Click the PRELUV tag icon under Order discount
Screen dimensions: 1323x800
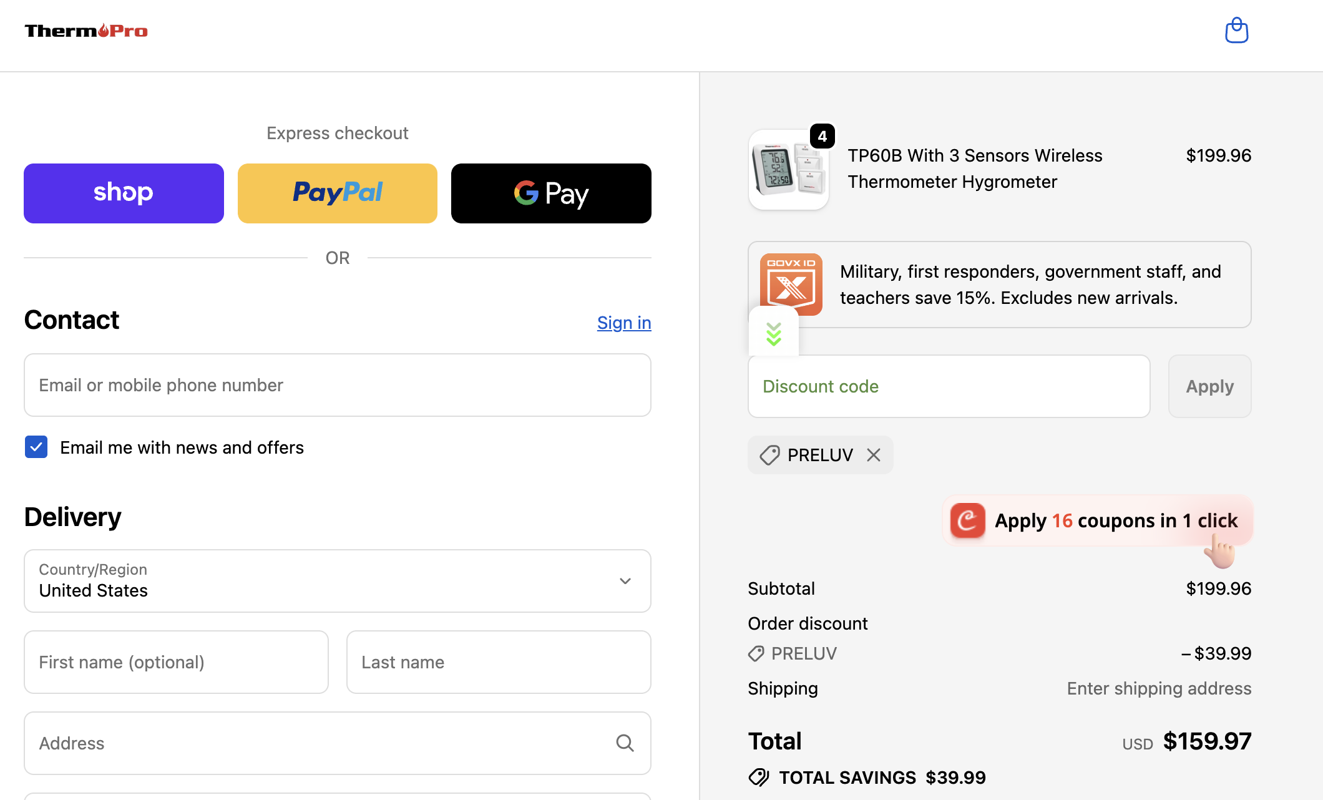tap(756, 653)
